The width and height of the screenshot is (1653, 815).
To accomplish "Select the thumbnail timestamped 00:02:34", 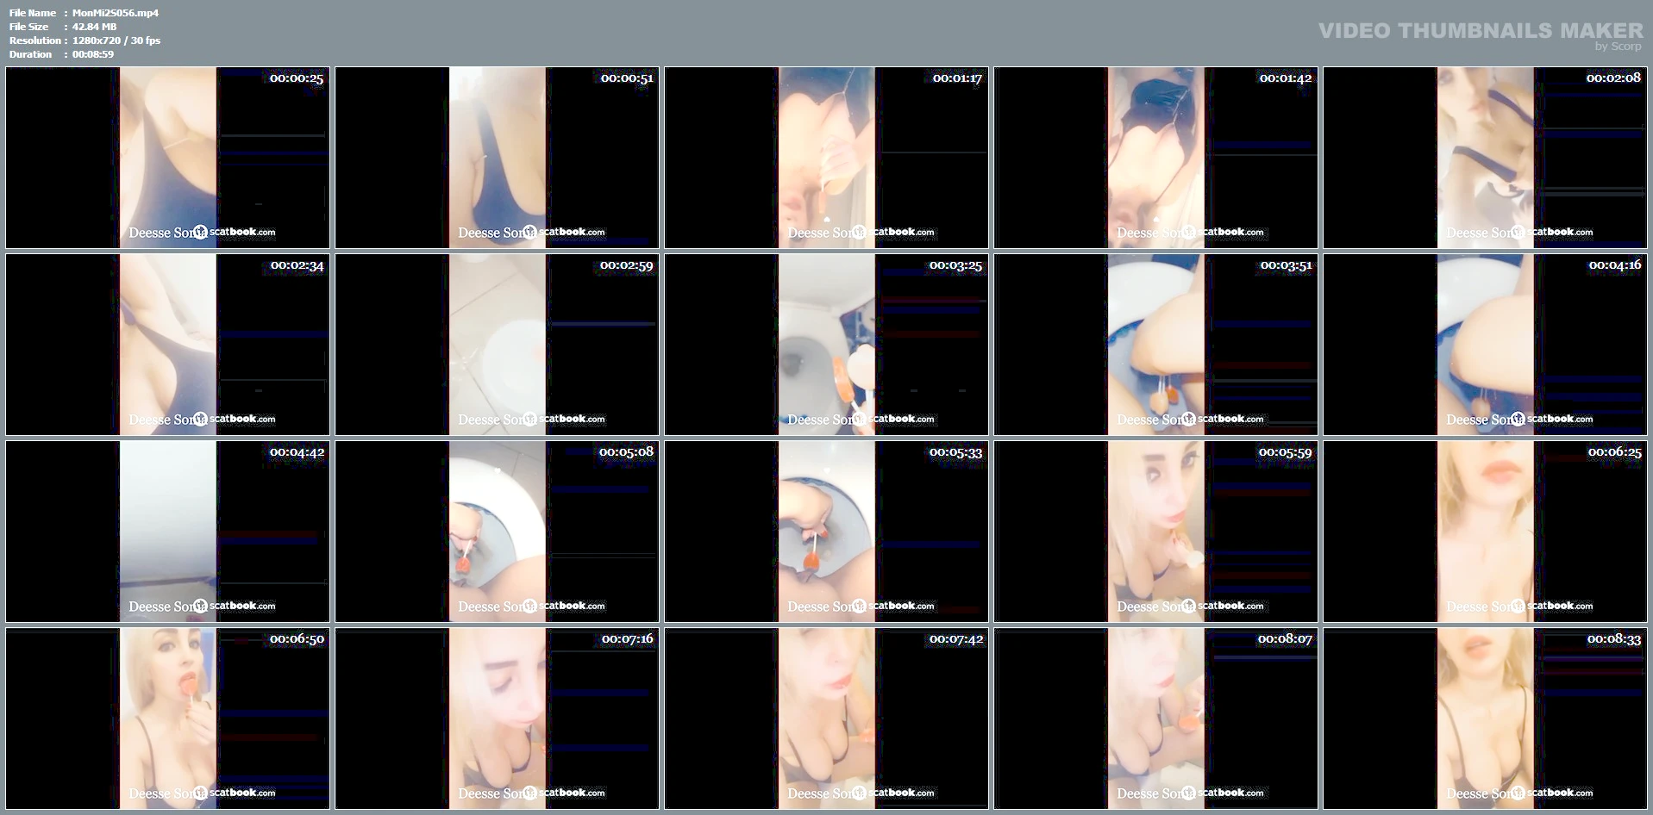I will click(x=167, y=345).
